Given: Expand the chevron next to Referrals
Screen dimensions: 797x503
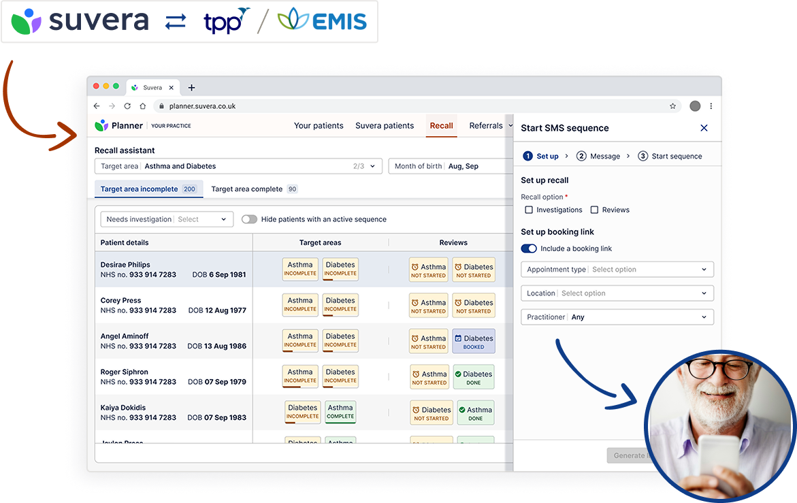Looking at the screenshot, I should [x=510, y=125].
